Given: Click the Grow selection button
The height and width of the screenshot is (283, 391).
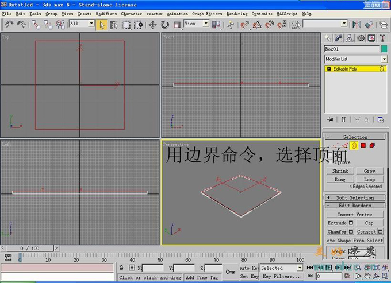Looking at the screenshot, I should click(369, 171).
